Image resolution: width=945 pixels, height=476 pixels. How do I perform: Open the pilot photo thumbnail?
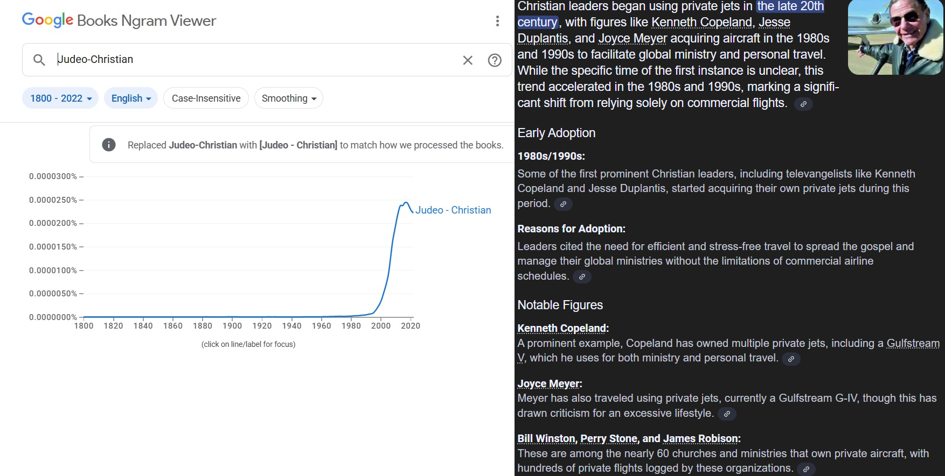click(x=895, y=37)
